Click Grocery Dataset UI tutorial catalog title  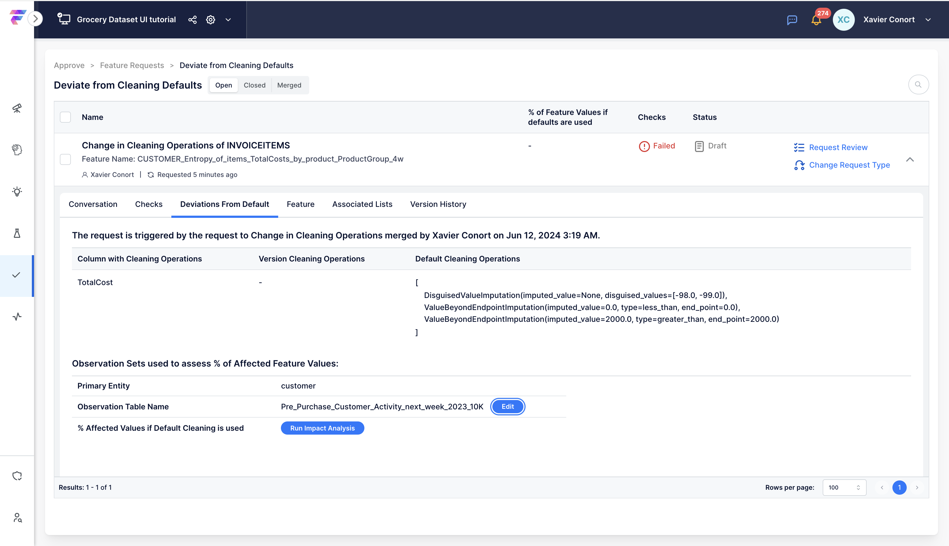[126, 19]
